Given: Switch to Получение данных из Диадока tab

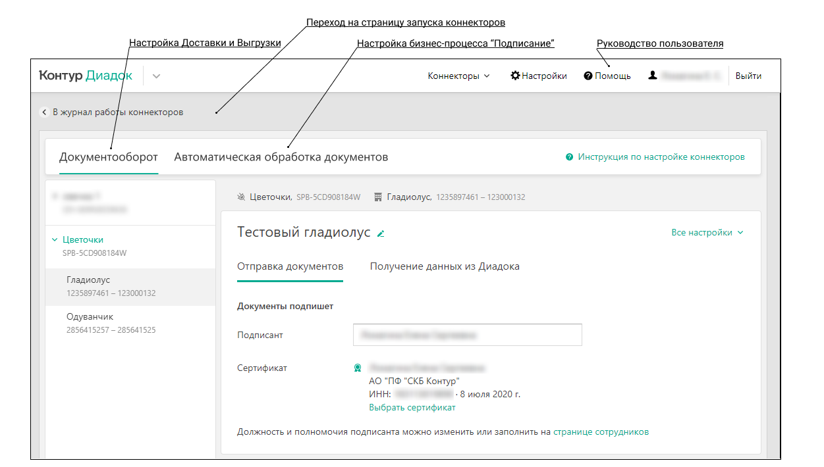Looking at the screenshot, I should click(x=445, y=266).
